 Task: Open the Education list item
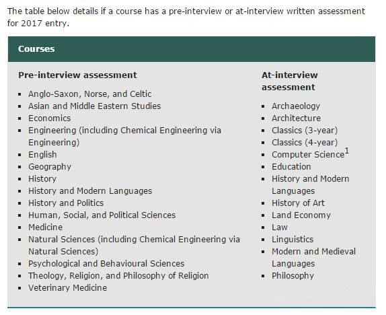[x=291, y=167]
